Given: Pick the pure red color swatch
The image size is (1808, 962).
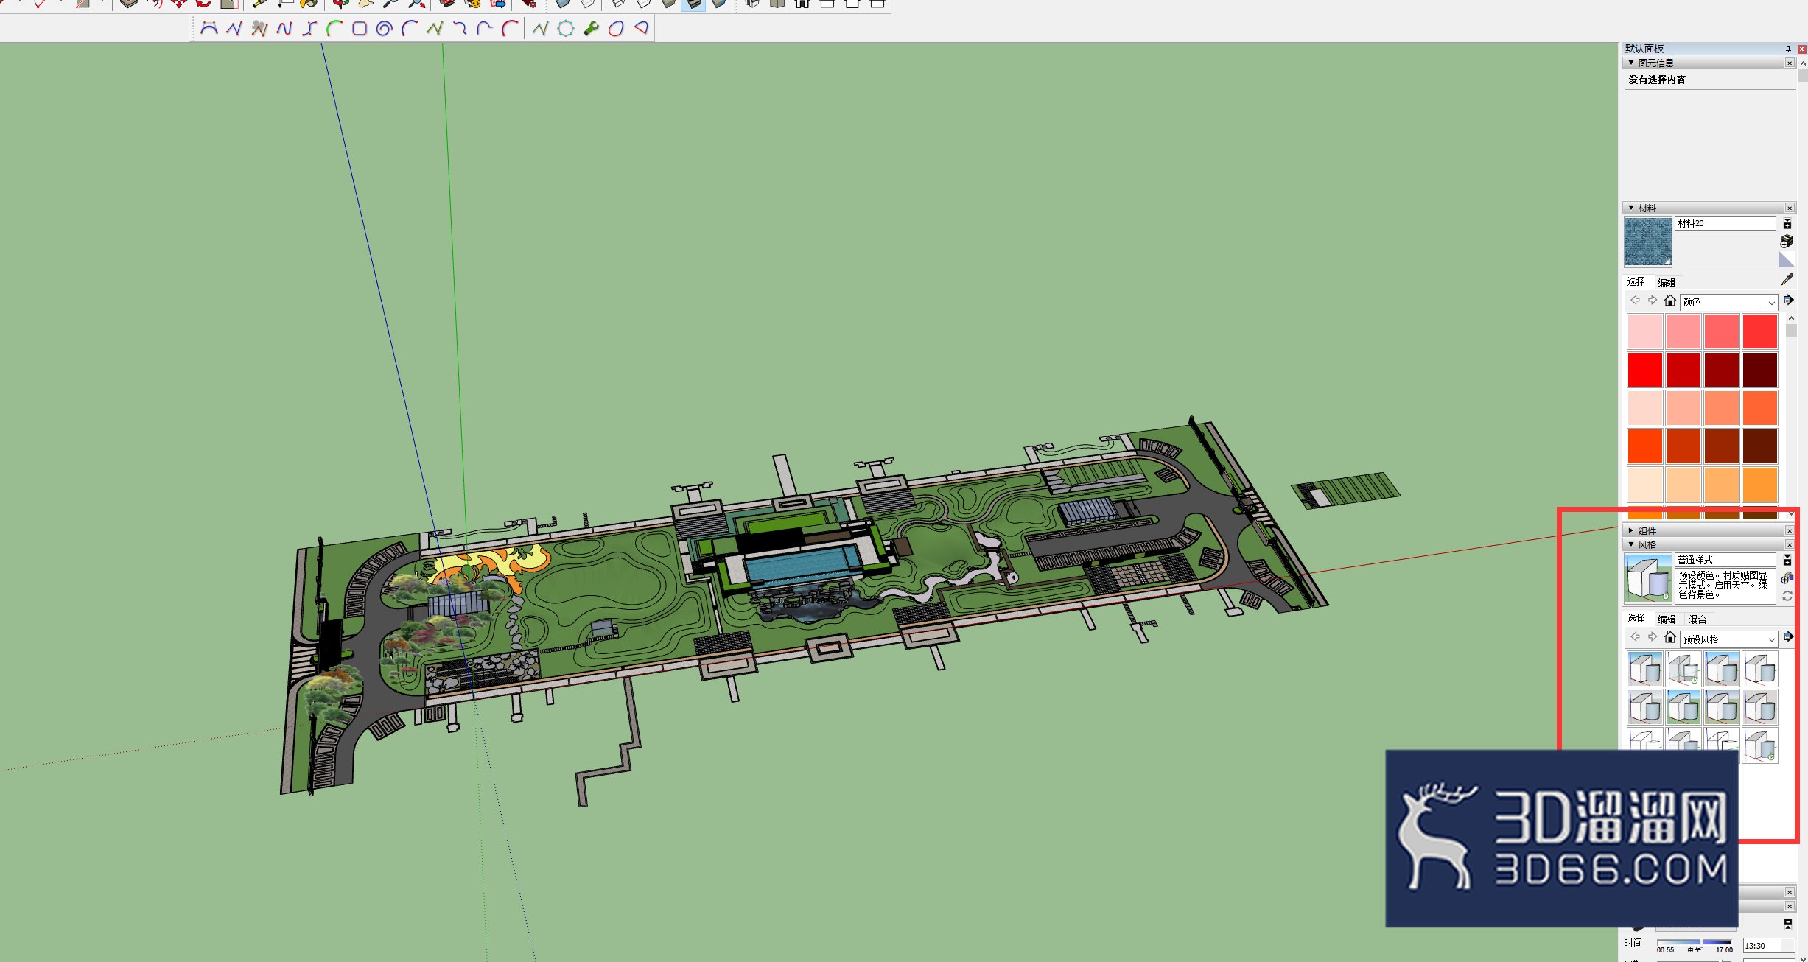Looking at the screenshot, I should click(x=1645, y=370).
